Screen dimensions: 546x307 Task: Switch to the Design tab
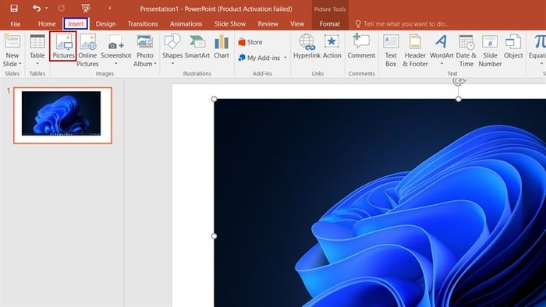(x=105, y=23)
